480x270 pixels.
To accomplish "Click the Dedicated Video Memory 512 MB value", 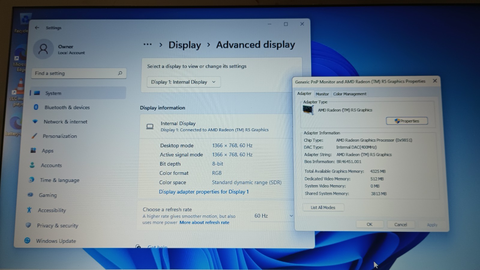I will coord(377,179).
